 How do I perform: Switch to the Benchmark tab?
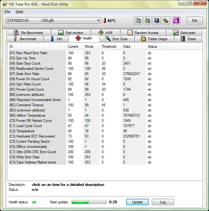[x=25, y=39]
